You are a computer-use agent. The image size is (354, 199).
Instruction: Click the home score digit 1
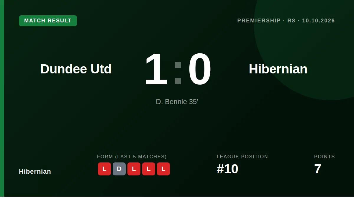point(156,69)
